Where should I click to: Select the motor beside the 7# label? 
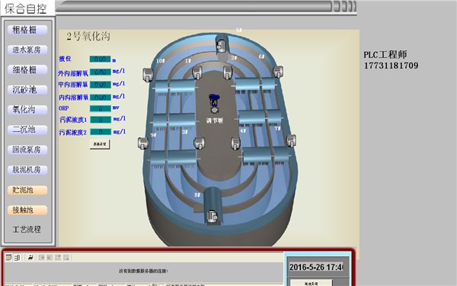[291, 140]
